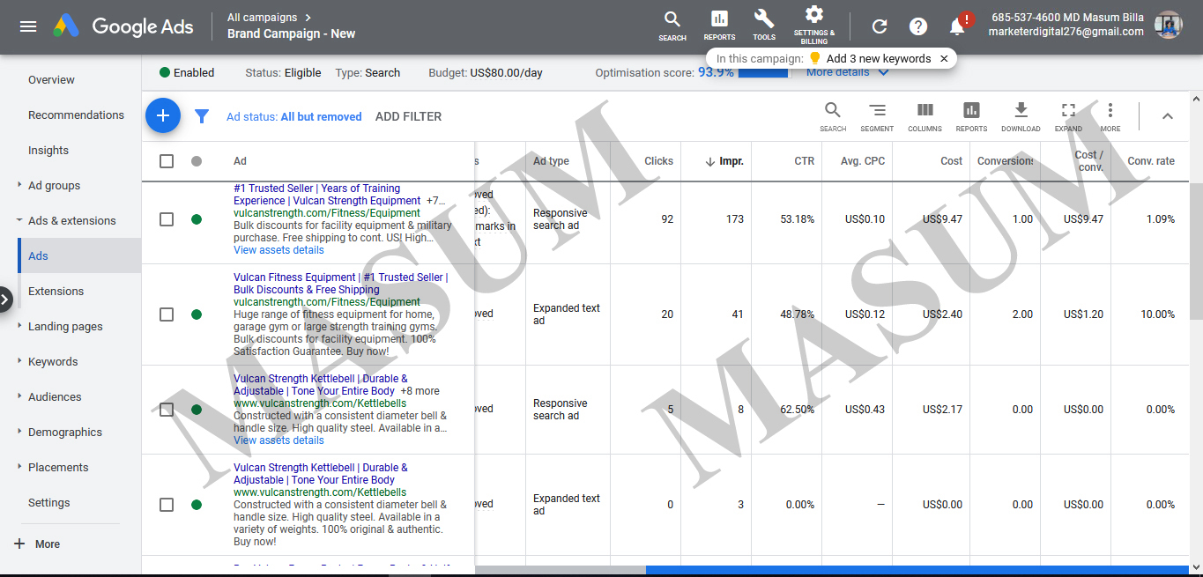Screen dimensions: 1203x577
Task: Tick the checkbox for Vulcan Fitness Equipment ad
Action: coord(167,314)
